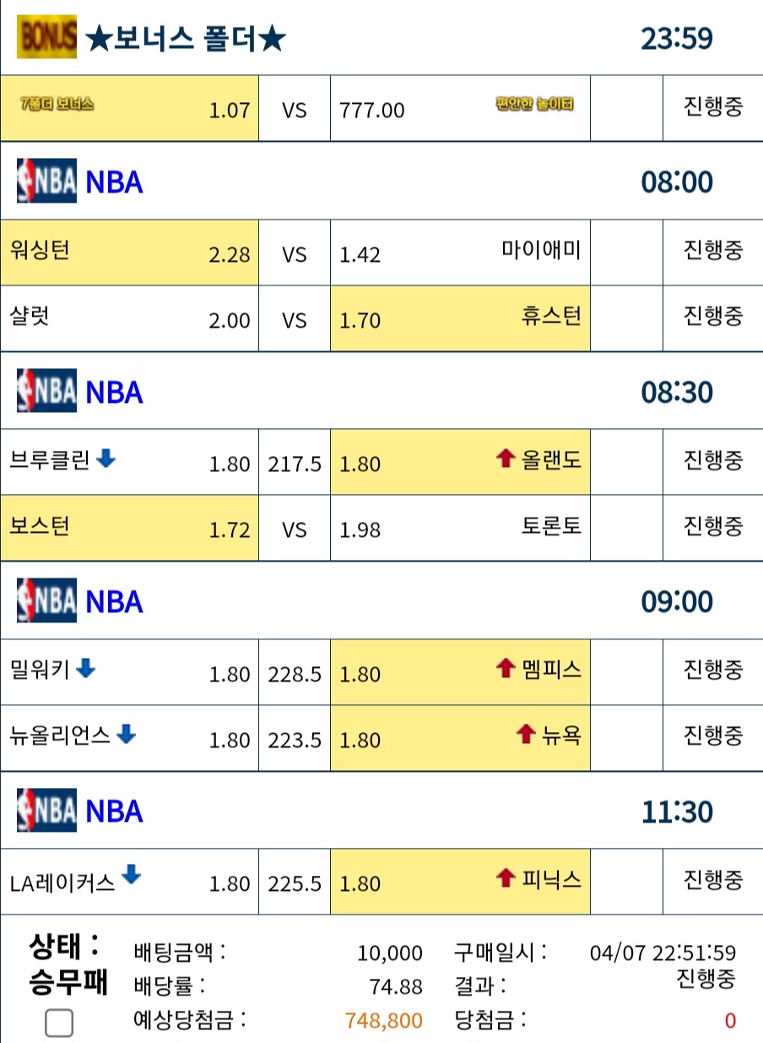Click the 편안한 놀이터 banner label
The width and height of the screenshot is (763, 1043).
(x=534, y=105)
